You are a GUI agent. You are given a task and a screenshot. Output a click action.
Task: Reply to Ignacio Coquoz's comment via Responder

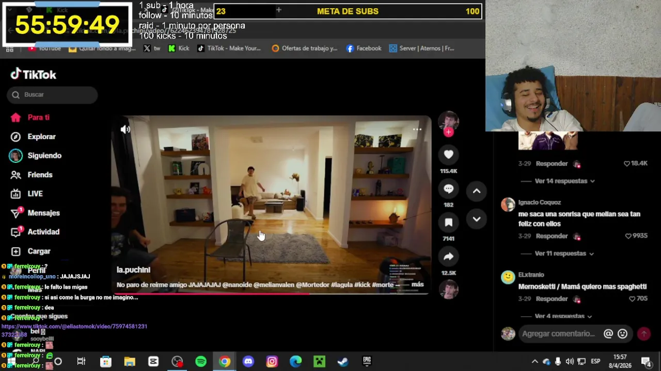tap(552, 236)
